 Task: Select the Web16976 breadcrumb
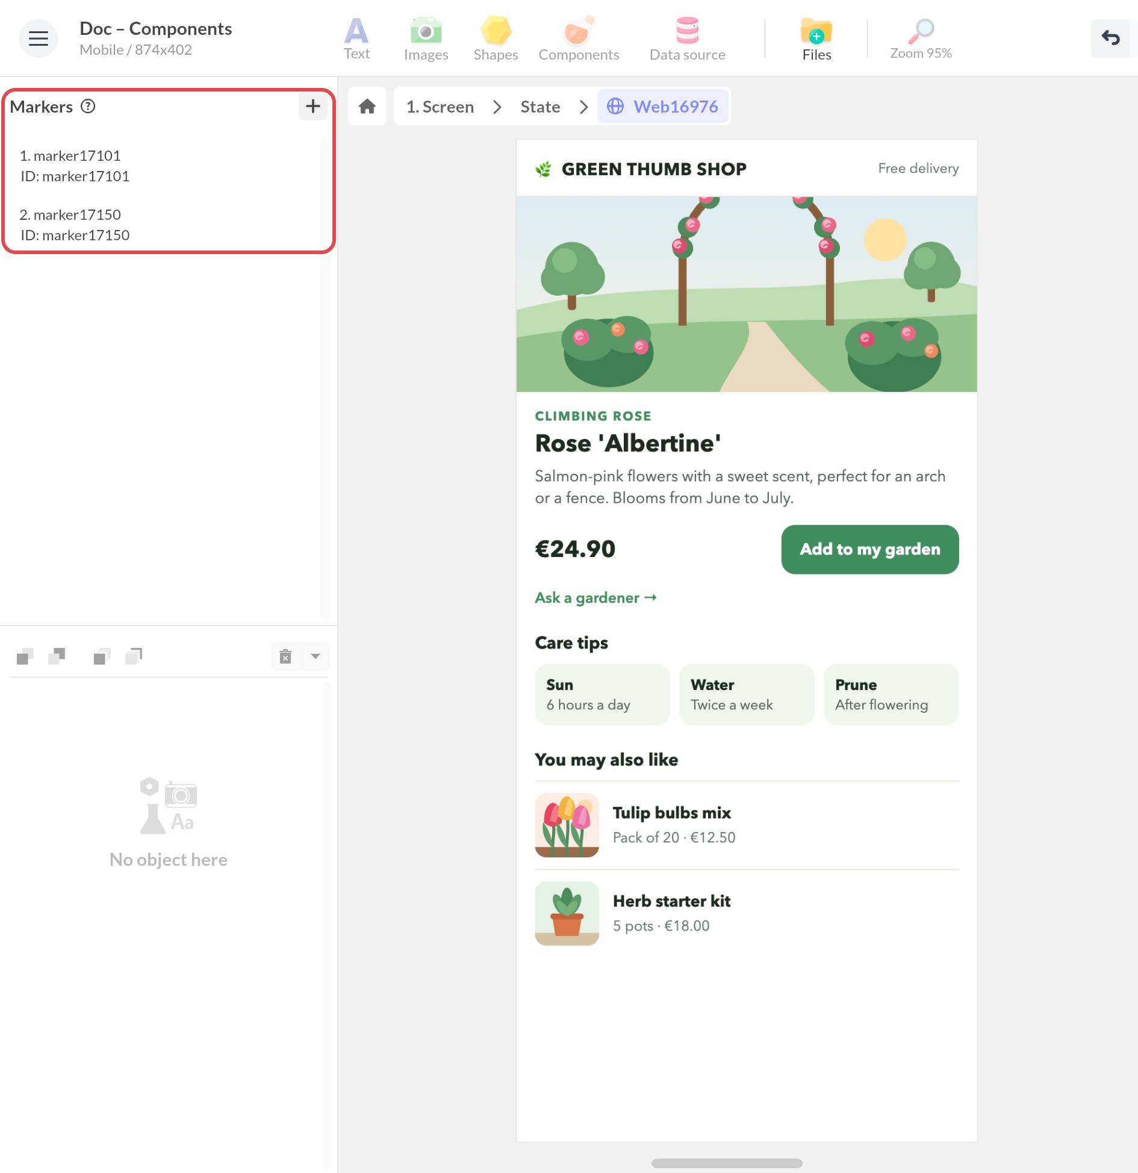663,107
